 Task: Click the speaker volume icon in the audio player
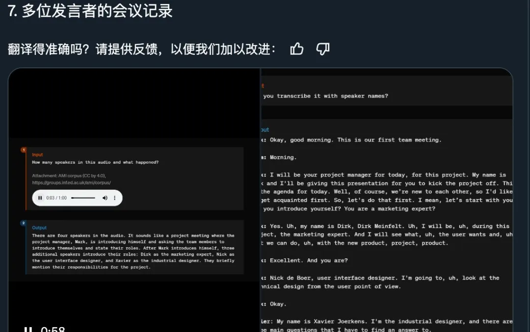point(105,198)
